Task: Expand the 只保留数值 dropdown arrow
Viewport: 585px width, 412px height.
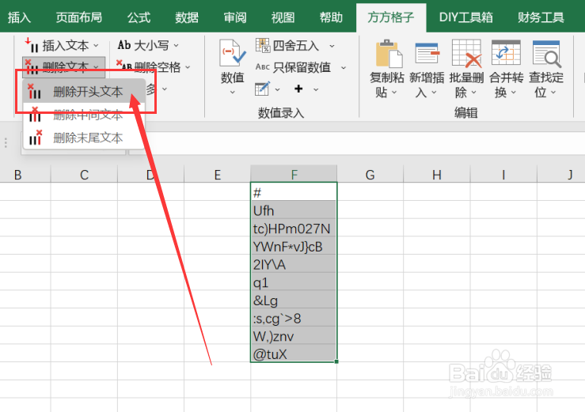Action: 344,68
